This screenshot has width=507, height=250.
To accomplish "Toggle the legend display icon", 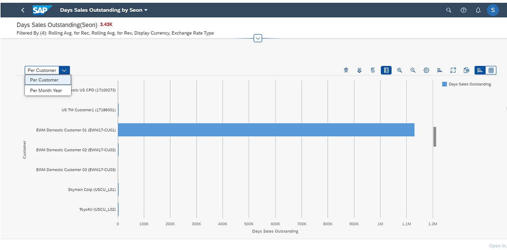I will tap(386, 70).
